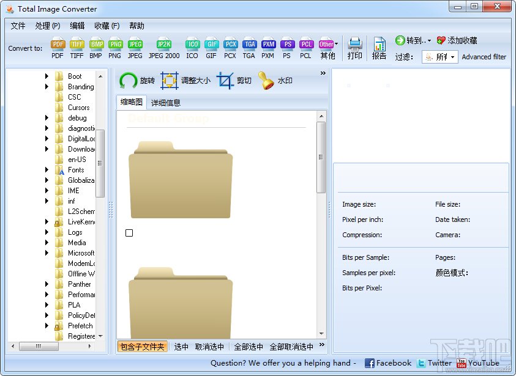516x376 pixels.
Task: Open YouTube link in the footer
Action: (x=478, y=363)
